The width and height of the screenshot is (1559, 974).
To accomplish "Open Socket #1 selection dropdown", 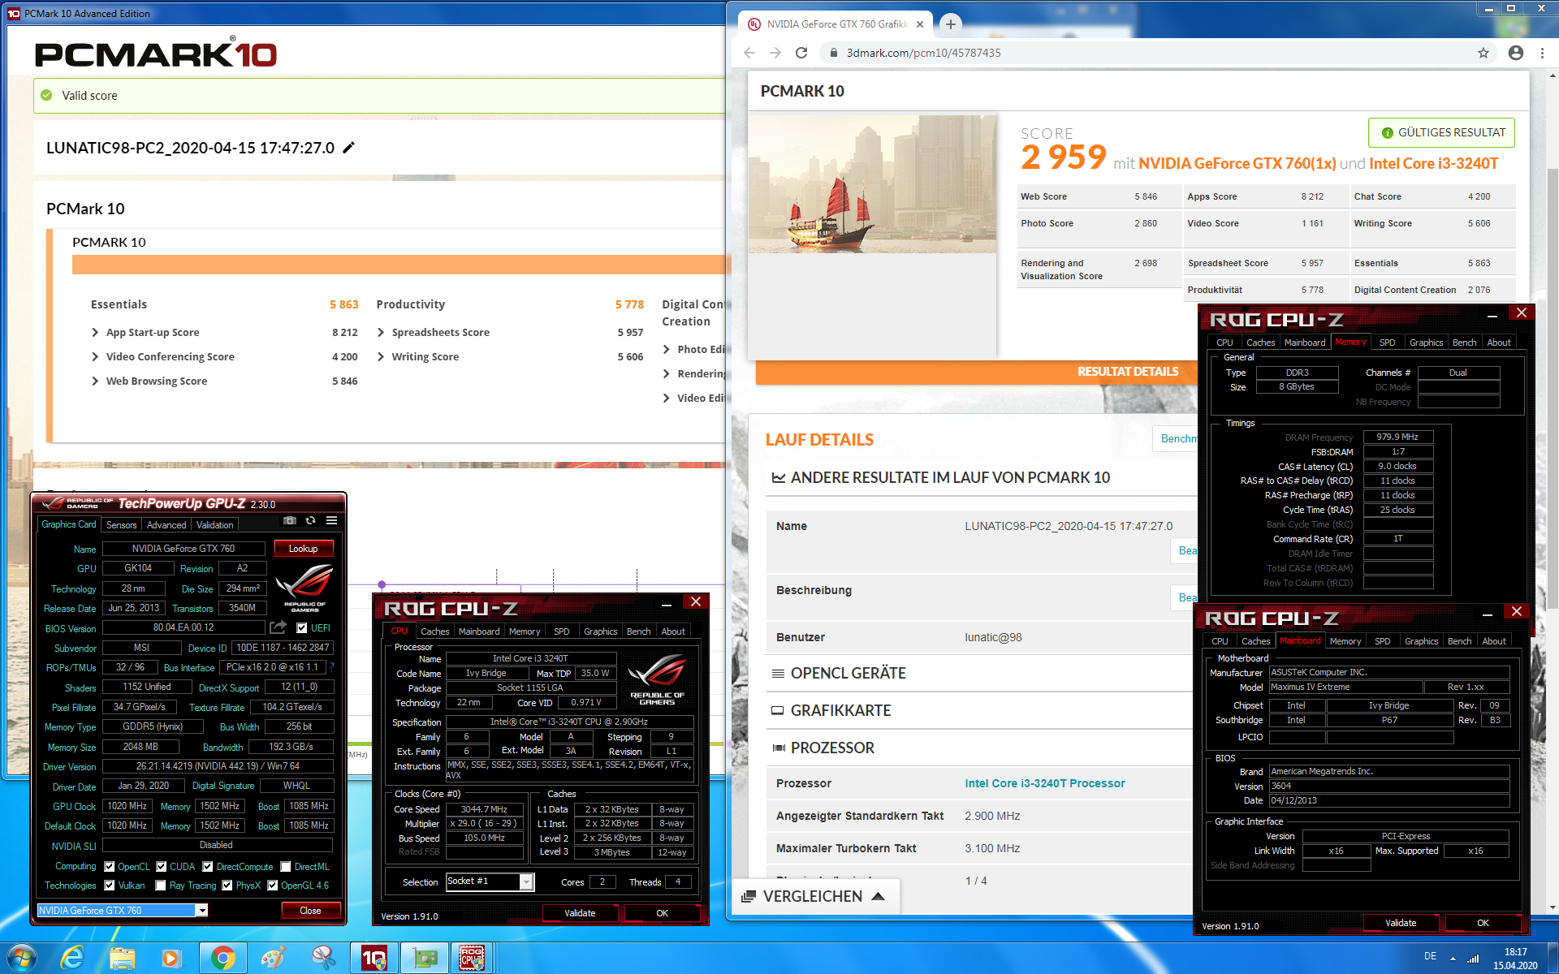I will click(x=526, y=881).
